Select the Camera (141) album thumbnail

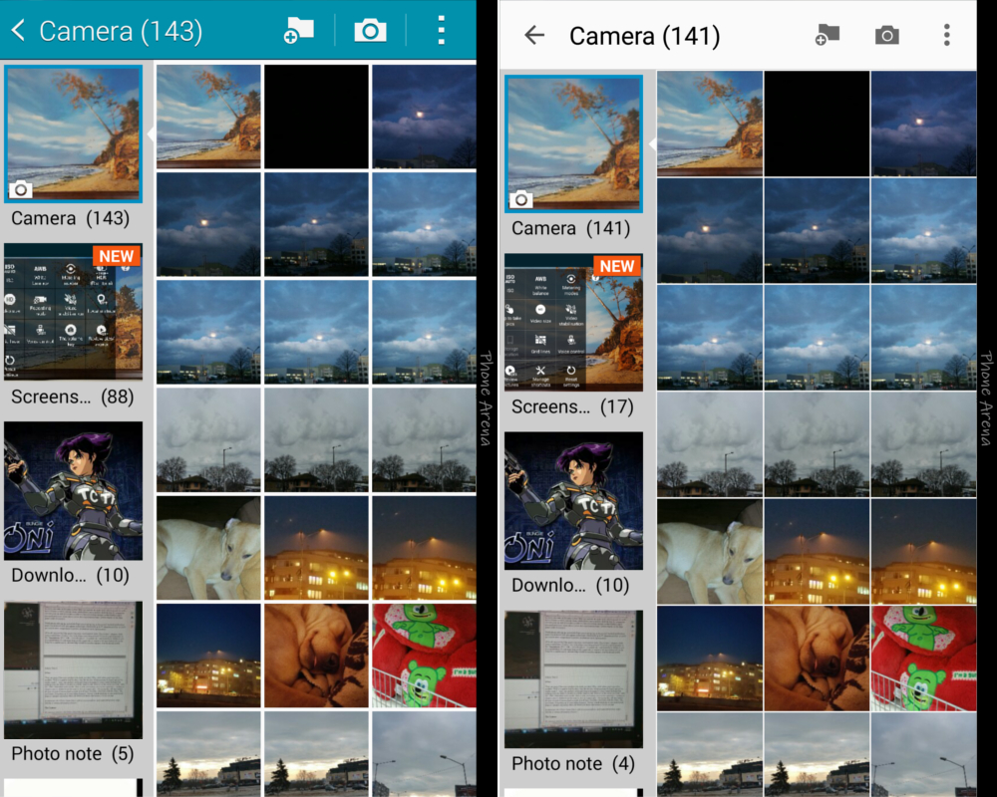point(573,144)
